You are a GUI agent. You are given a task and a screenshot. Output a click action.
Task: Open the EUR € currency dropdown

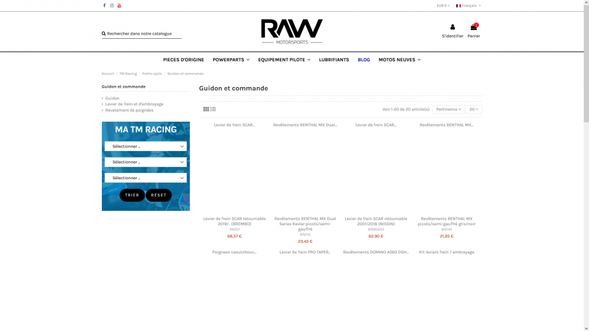tap(444, 6)
